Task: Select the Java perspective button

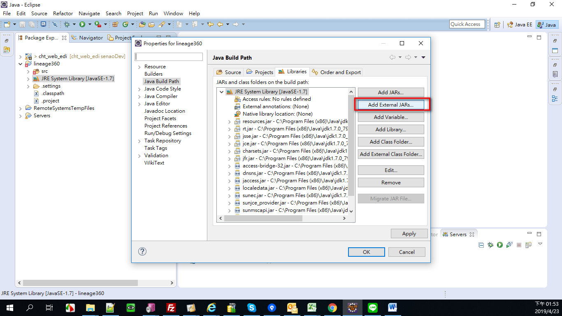Action: click(547, 25)
